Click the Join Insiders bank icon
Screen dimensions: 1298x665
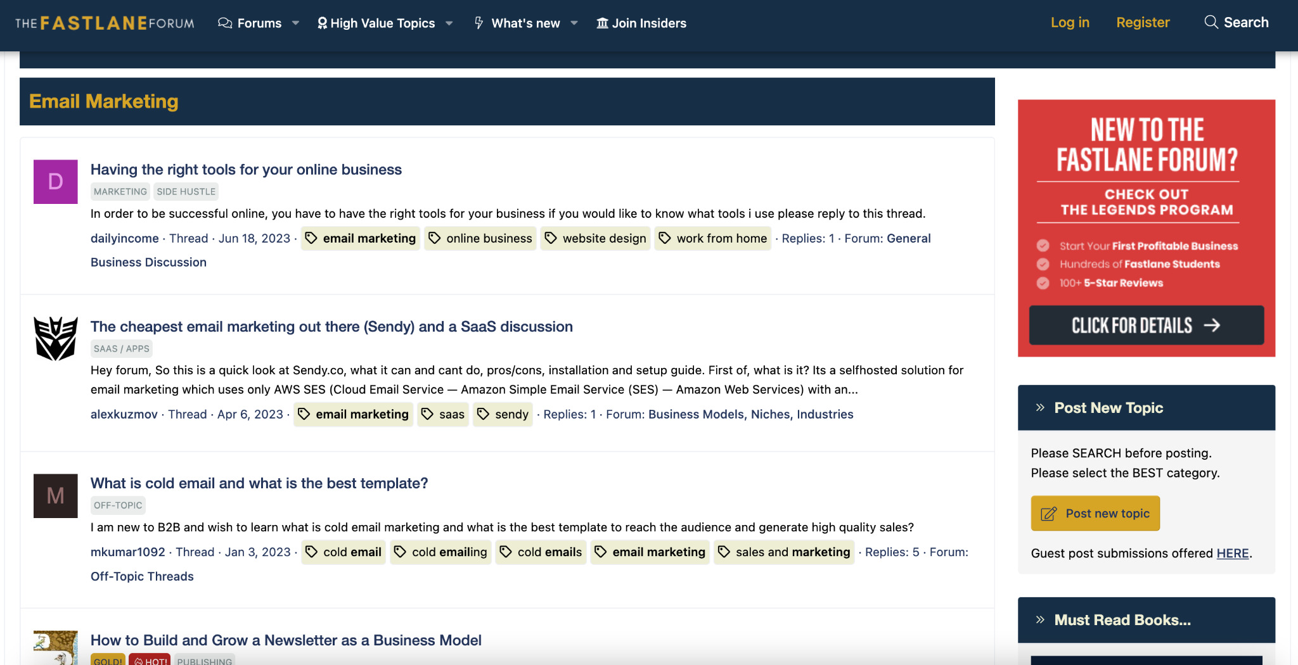(602, 23)
